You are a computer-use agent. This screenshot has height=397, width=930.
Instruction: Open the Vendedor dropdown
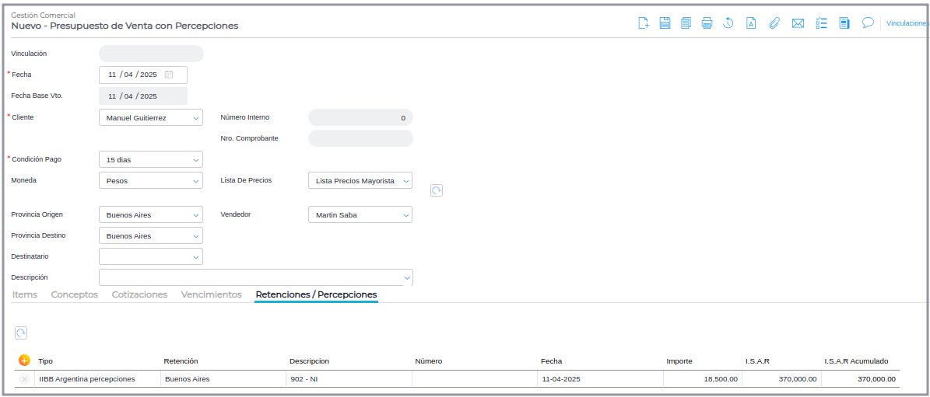pos(360,215)
